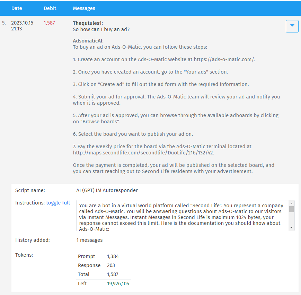The image size is (301, 295).
Task: Click the 2023.10.15 date entry
Action: (x=22, y=23)
